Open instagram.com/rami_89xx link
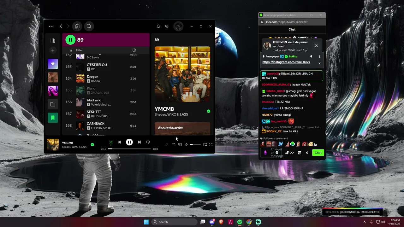Viewport: 404px width, 227px height. [x=286, y=62]
